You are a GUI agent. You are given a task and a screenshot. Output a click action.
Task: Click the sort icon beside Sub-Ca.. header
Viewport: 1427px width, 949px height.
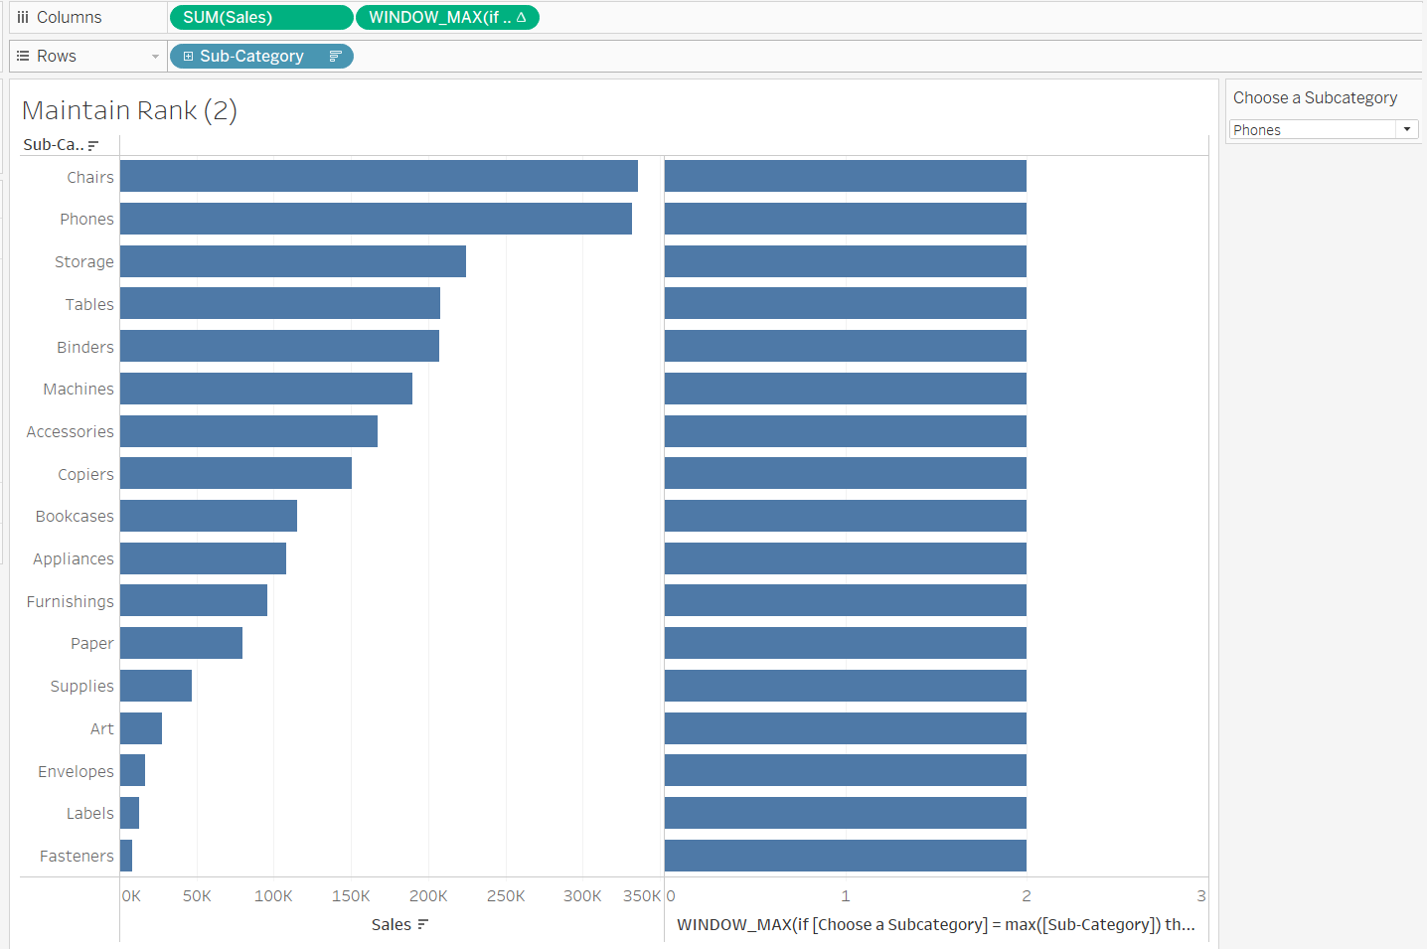(93, 145)
